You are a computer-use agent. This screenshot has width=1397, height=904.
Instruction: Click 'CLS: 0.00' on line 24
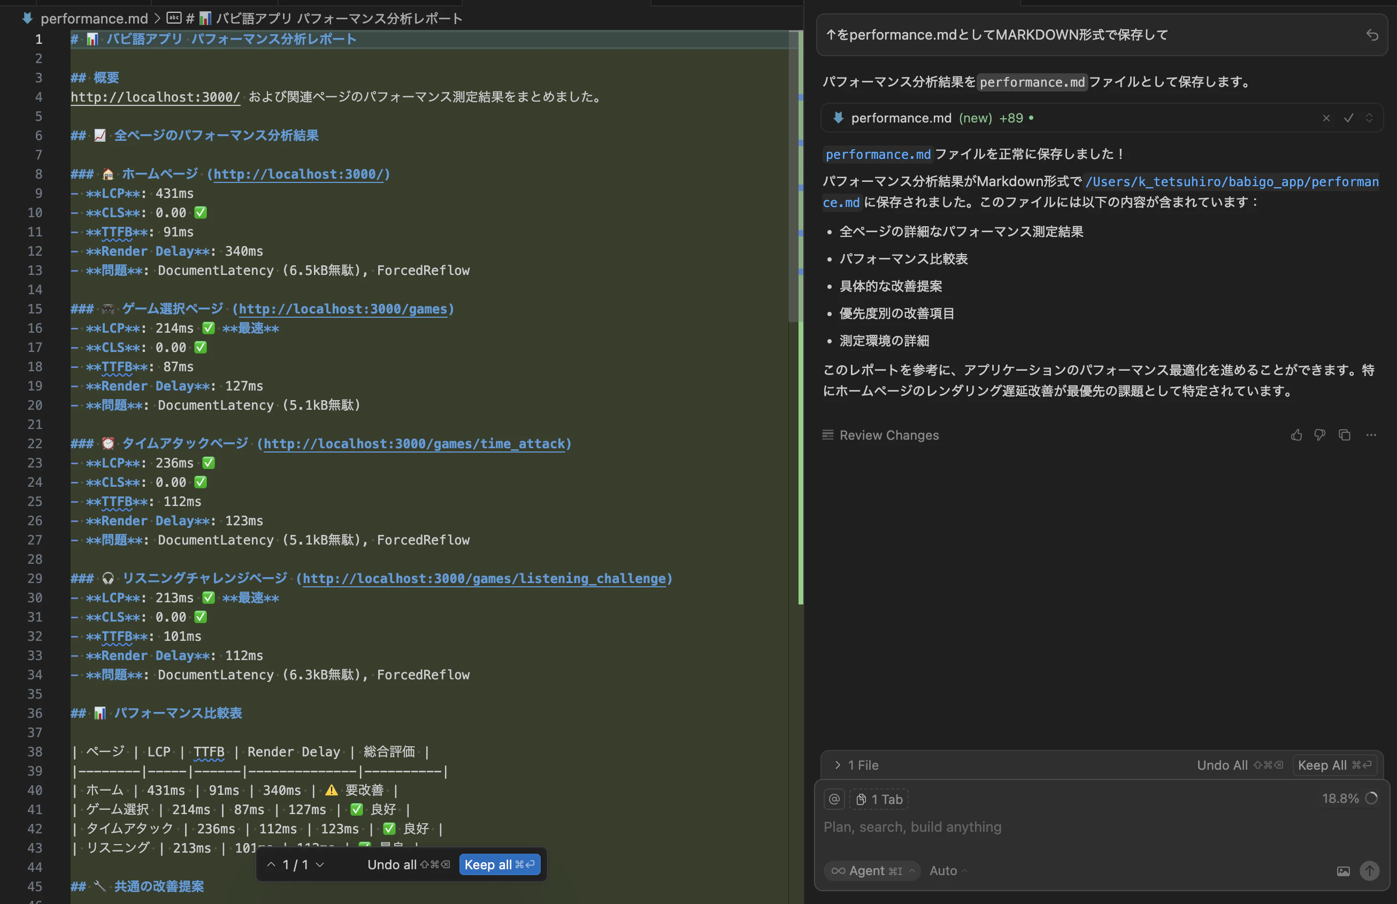(136, 482)
